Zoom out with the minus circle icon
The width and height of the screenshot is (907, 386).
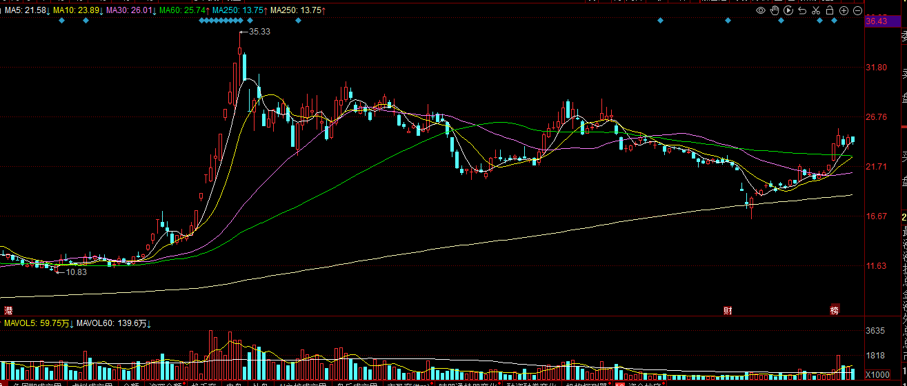tap(858, 10)
